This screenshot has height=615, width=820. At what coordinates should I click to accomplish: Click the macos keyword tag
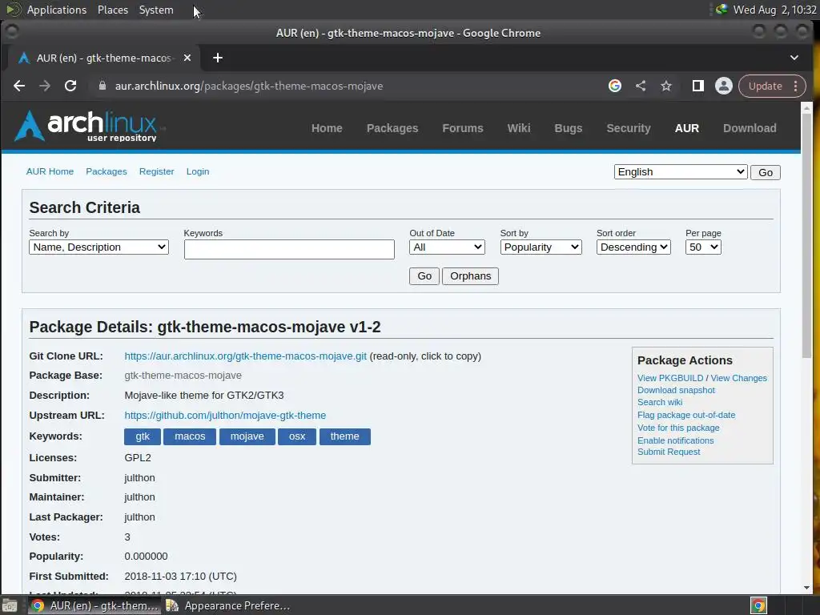[190, 436]
